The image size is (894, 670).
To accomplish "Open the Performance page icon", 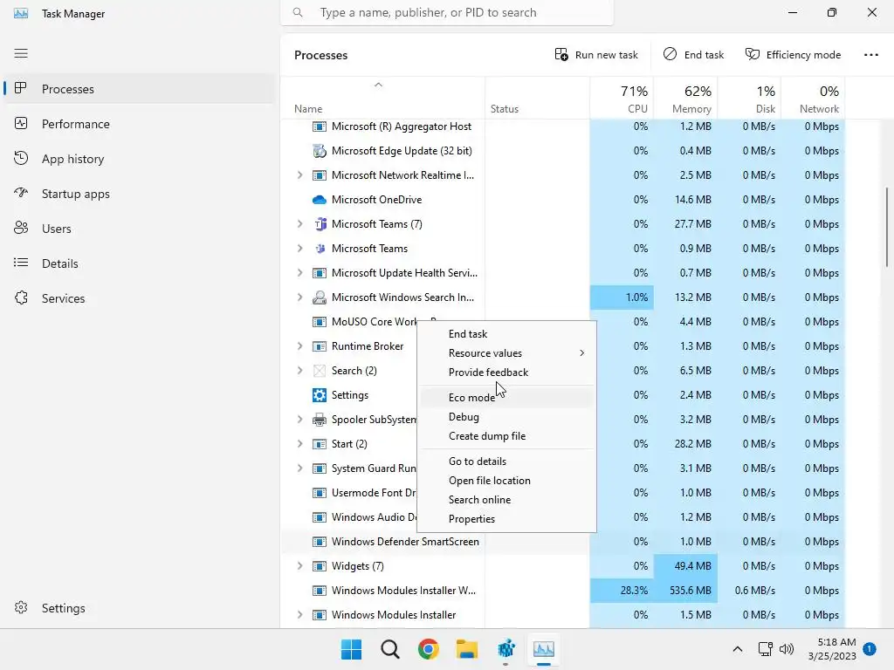I will [21, 124].
